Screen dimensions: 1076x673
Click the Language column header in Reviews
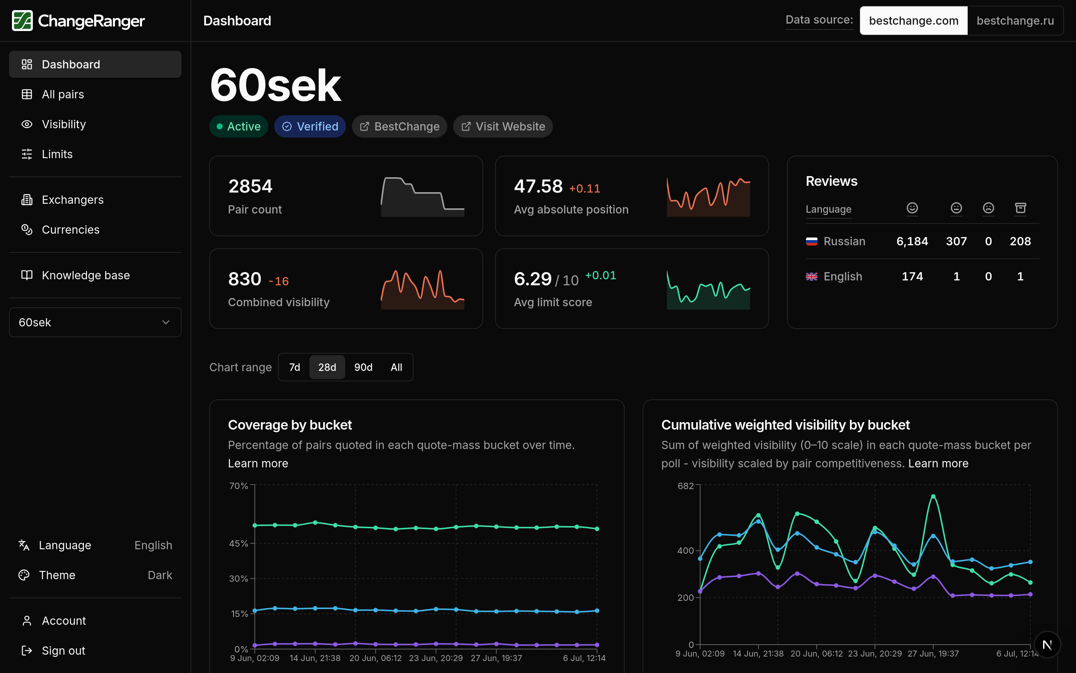828,209
